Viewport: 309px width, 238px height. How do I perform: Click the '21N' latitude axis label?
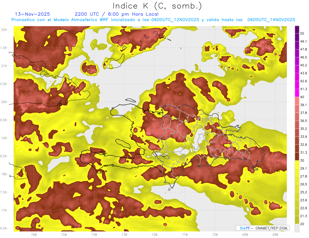point(4,66)
